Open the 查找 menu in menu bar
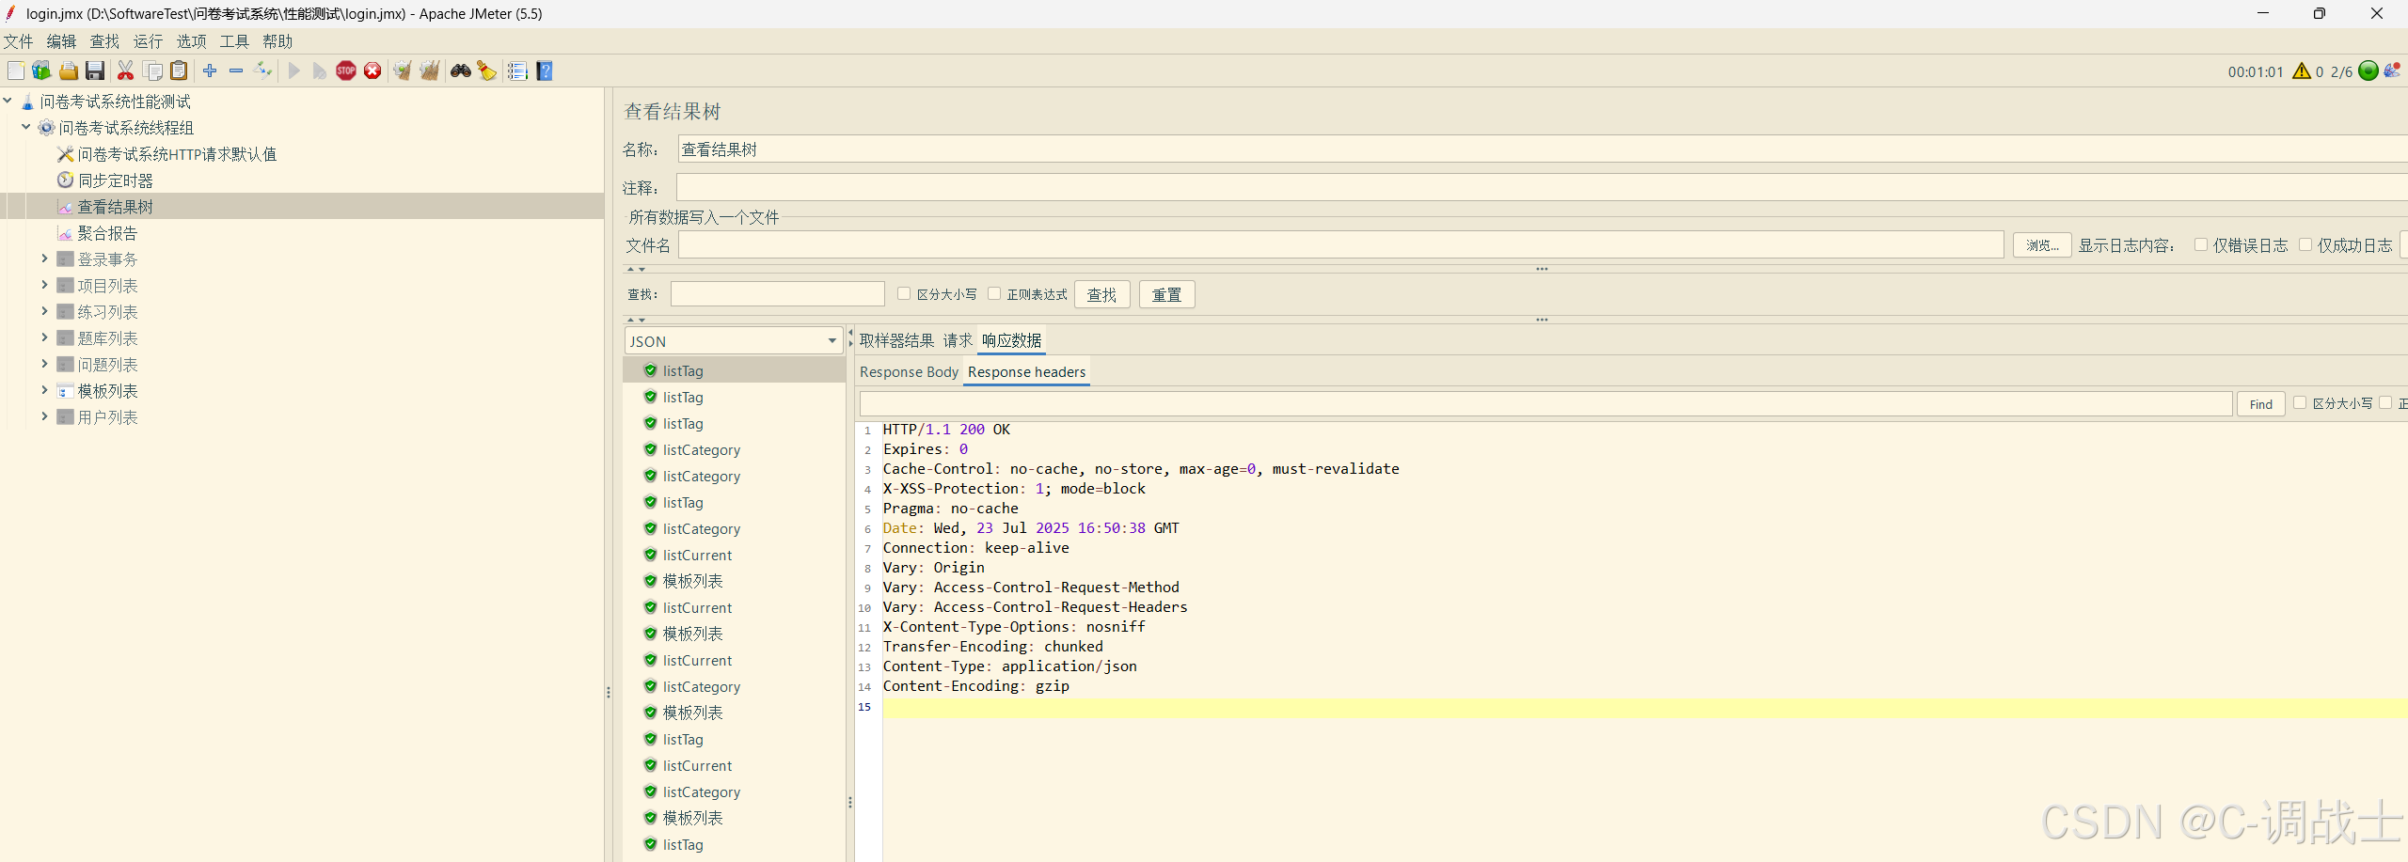The width and height of the screenshot is (2408, 862). [104, 41]
